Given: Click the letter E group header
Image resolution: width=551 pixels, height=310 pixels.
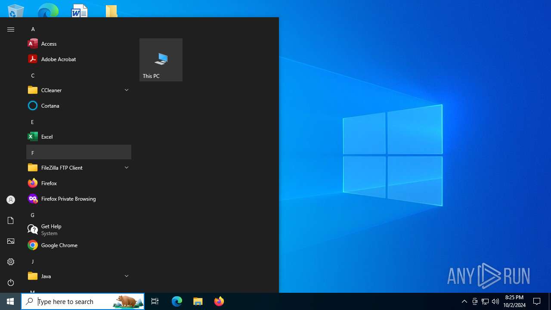Looking at the screenshot, I should point(79,122).
